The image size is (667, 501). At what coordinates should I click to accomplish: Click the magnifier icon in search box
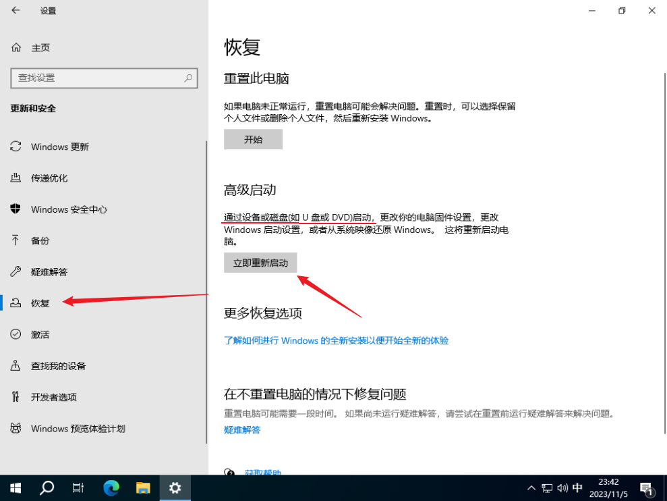[188, 78]
